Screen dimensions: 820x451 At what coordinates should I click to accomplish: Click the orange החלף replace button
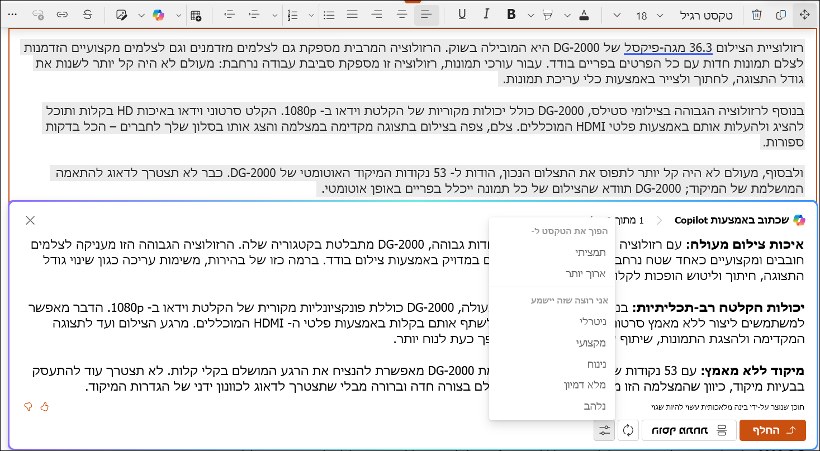pyautogui.click(x=772, y=430)
